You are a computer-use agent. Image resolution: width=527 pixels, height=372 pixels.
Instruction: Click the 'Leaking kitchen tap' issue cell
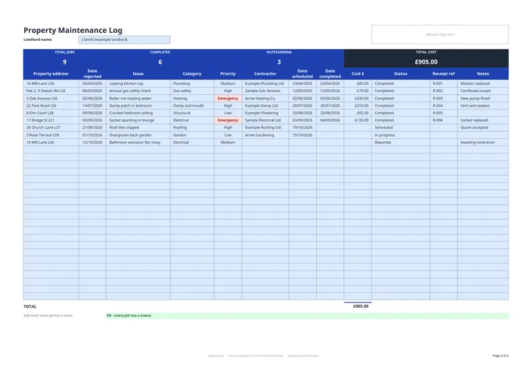[x=138, y=83]
